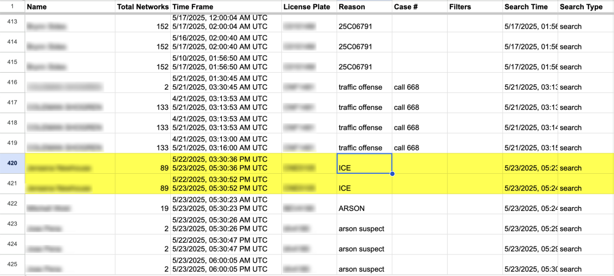Select row number 420 header
This screenshot has width=614, height=276.
point(12,164)
